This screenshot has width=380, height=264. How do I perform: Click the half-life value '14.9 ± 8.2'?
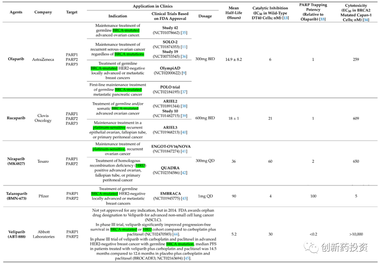[x=234, y=60]
